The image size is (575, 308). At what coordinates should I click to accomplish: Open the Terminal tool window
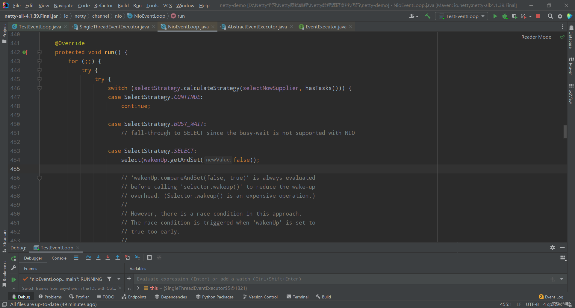(297, 297)
